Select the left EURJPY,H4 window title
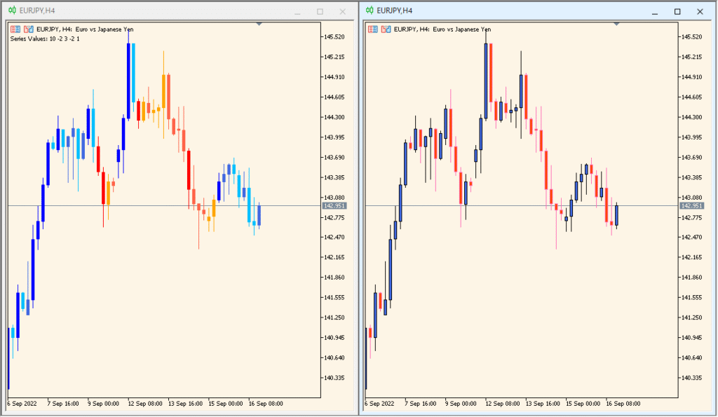718x417 pixels. (x=39, y=11)
